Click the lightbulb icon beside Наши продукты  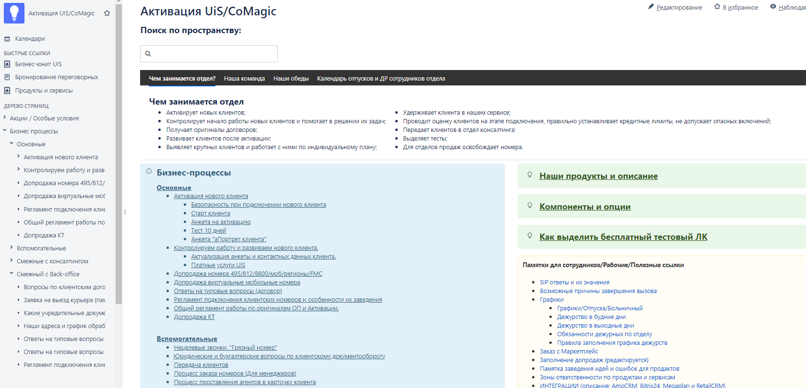pos(530,175)
